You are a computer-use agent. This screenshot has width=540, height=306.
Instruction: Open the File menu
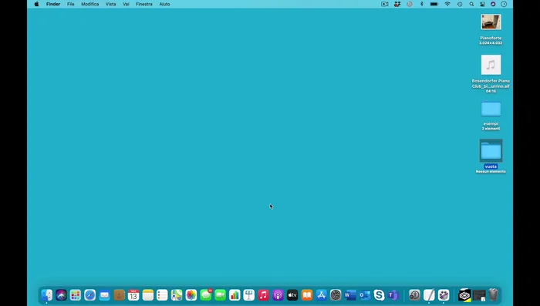point(71,4)
